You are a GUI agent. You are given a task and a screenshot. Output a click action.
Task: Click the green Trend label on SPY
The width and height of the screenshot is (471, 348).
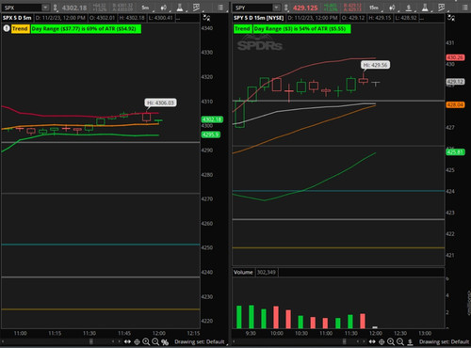click(242, 29)
